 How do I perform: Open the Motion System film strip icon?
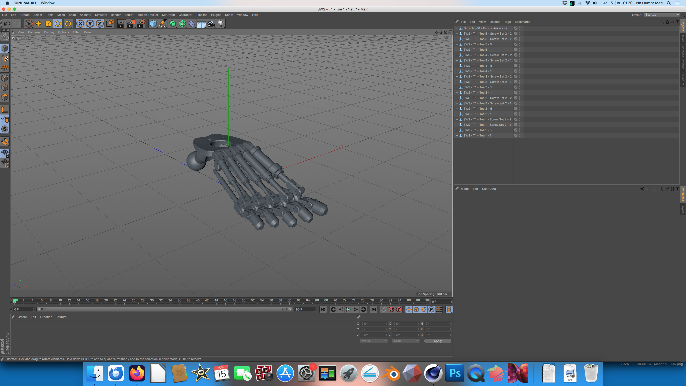(x=449, y=309)
